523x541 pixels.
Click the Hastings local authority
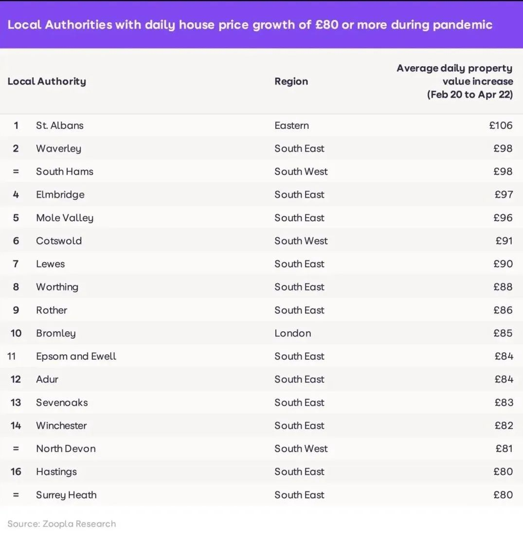[56, 472]
